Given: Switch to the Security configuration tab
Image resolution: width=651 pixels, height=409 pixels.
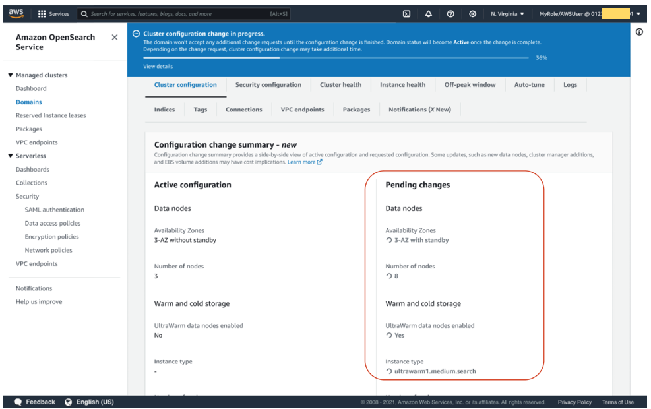Looking at the screenshot, I should tap(268, 84).
